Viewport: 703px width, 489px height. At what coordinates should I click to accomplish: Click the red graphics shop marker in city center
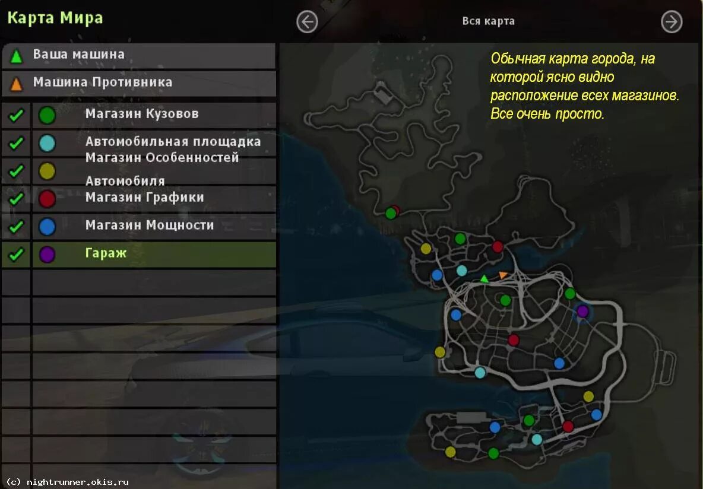click(514, 339)
